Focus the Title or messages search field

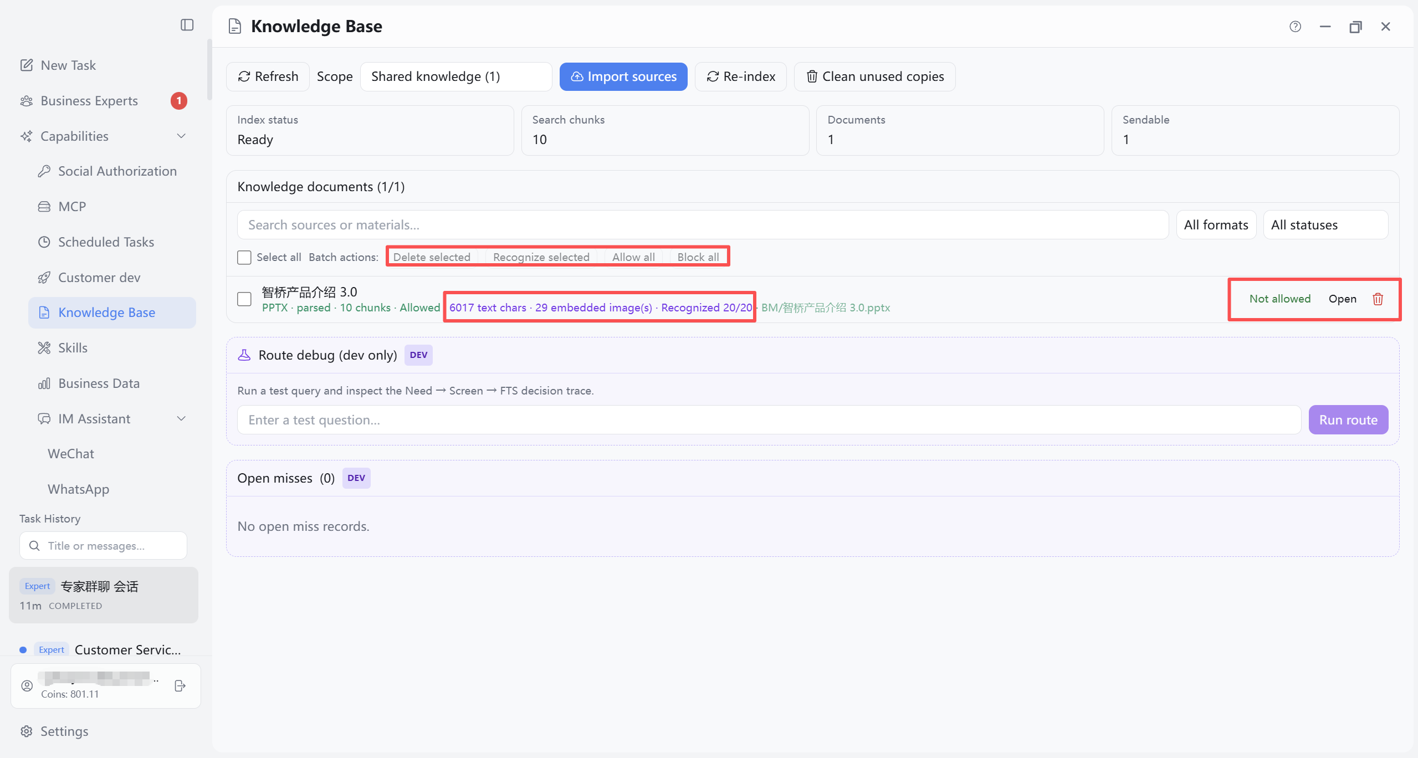103,546
